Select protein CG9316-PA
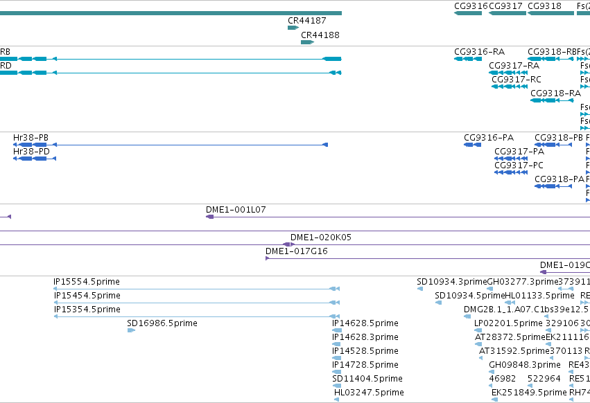Image resolution: width=590 pixels, height=403 pixels. coord(489,138)
